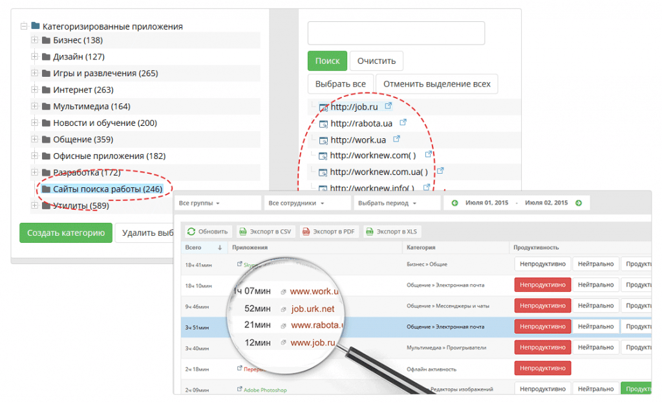Expand the Бизнес (138) category
This screenshot has width=662, height=403.
pos(35,40)
